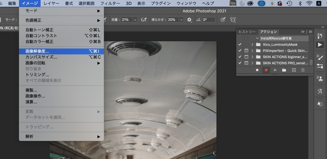Open the Actions panel hamburger menu
The height and width of the screenshot is (159, 327).
(x=310, y=32)
